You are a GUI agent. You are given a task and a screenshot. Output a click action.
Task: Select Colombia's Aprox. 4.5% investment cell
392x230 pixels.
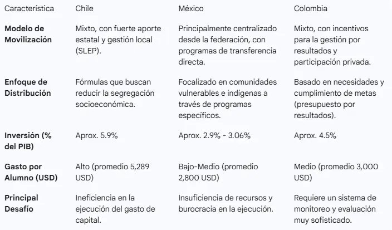tap(315, 135)
